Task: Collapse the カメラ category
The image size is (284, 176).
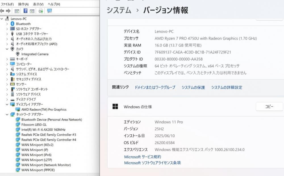Action: point(7,49)
